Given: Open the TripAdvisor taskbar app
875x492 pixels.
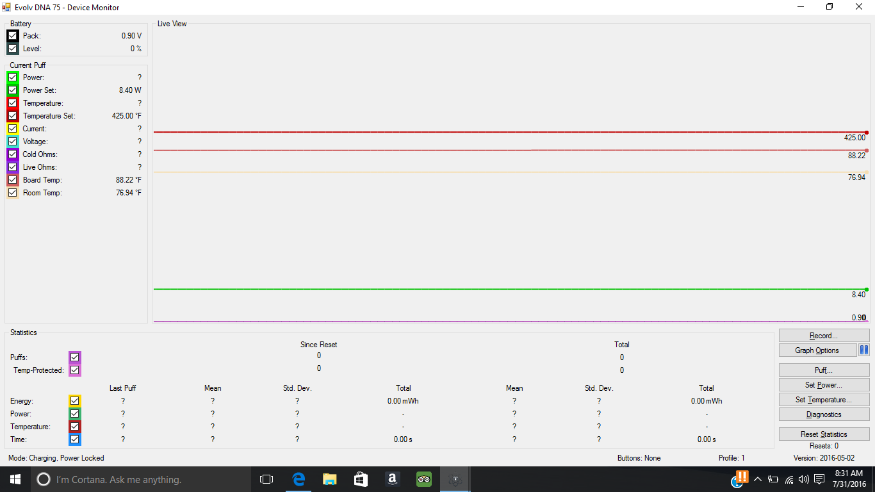Looking at the screenshot, I should tap(423, 479).
